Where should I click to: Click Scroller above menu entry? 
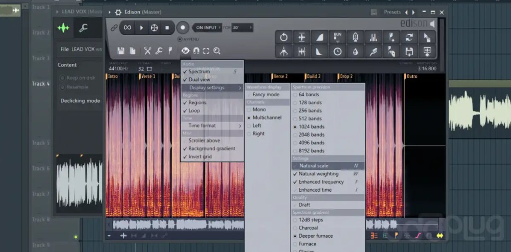pyautogui.click(x=212, y=141)
